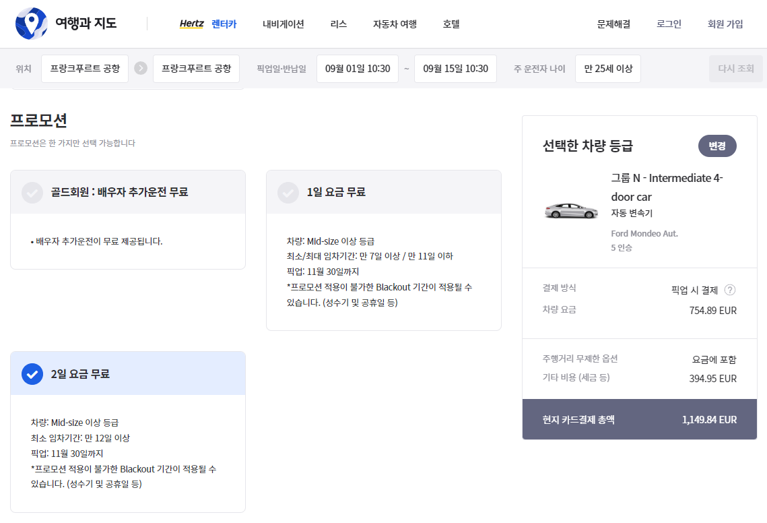This screenshot has height=523, width=767.
Task: Open the 로그인 link
Action: [669, 24]
